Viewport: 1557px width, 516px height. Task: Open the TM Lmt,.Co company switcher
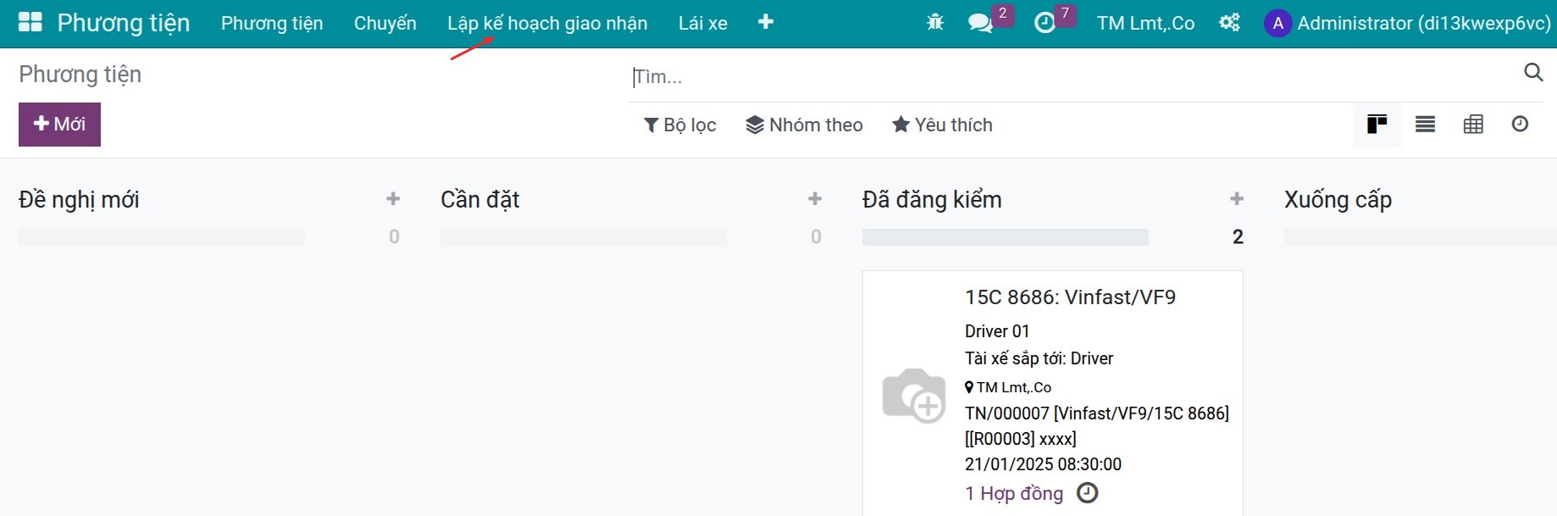pos(1145,23)
